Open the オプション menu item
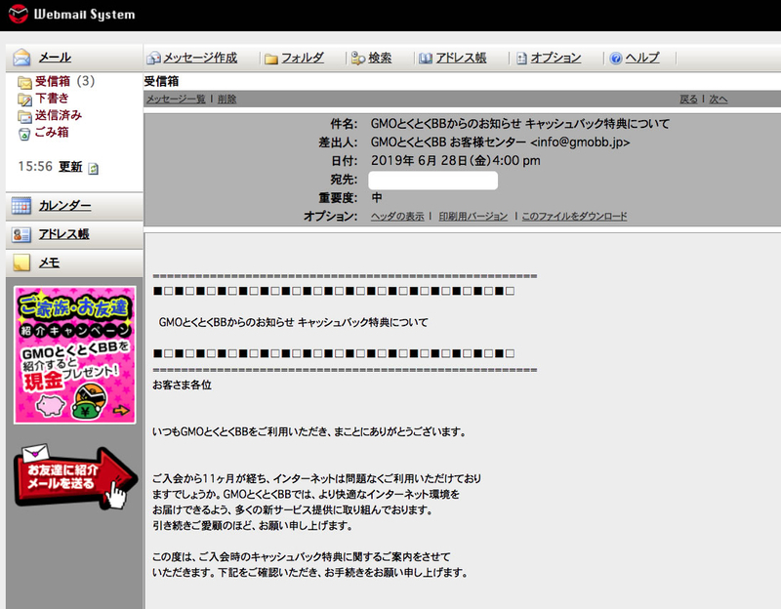Image resolution: width=781 pixels, height=609 pixels. (555, 58)
